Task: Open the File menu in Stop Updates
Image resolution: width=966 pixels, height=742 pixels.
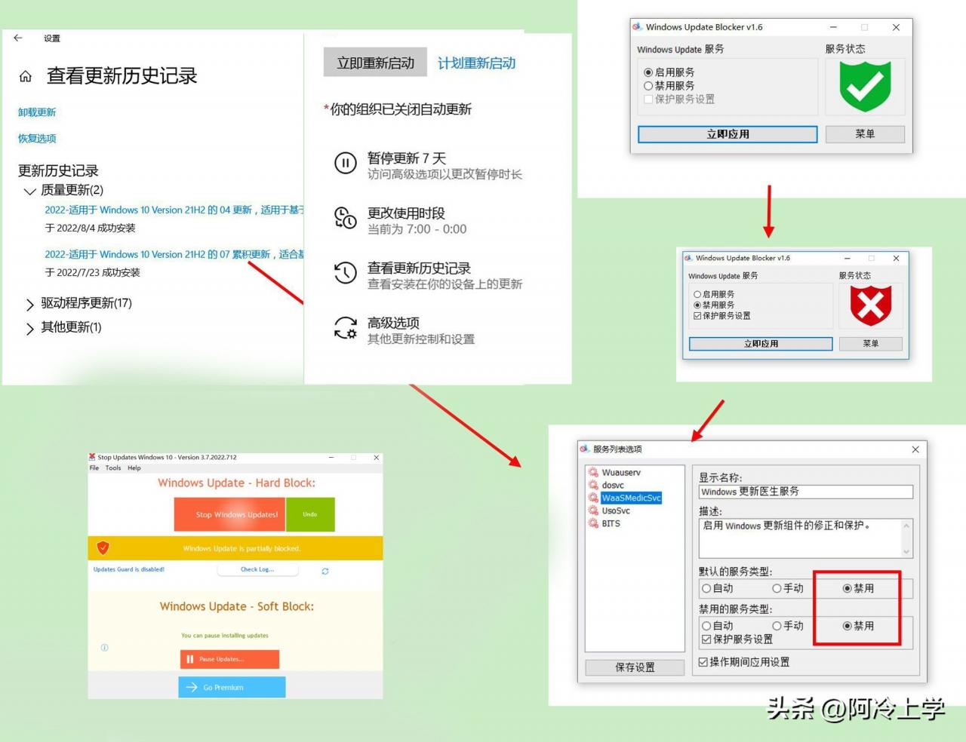Action: (x=94, y=468)
